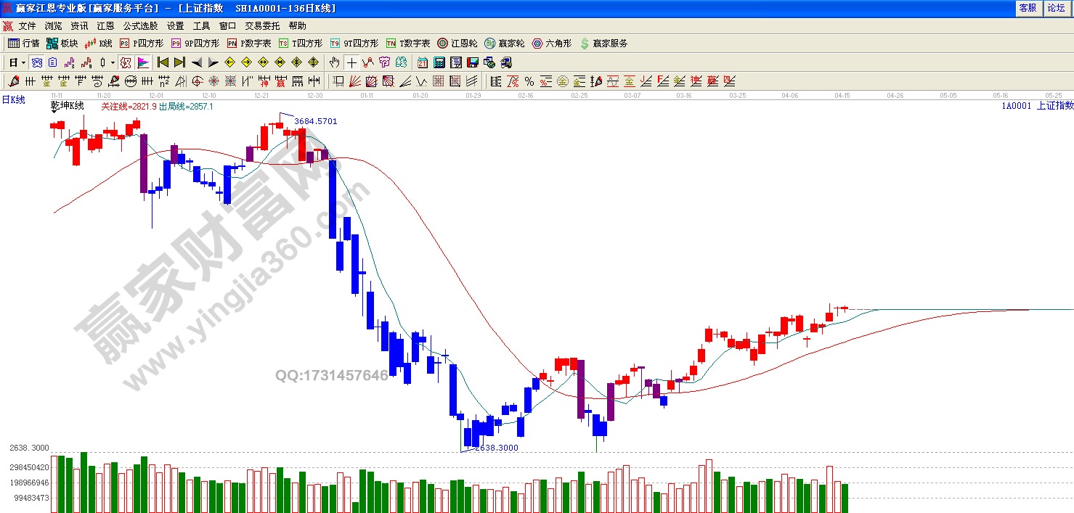Open the 江恩轮 (Gann wheel) tool
The height and width of the screenshot is (513, 1074).
click(457, 44)
